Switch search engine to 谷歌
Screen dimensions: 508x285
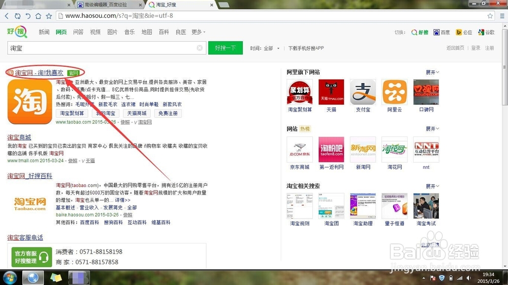[x=486, y=32]
